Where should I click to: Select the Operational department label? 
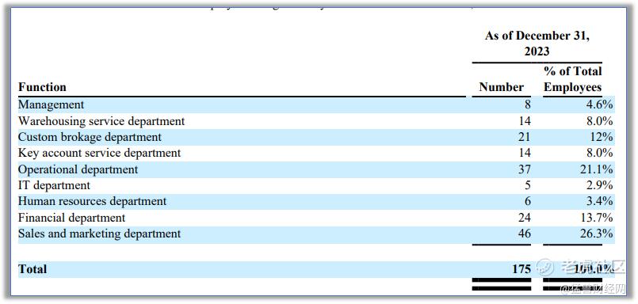point(78,169)
